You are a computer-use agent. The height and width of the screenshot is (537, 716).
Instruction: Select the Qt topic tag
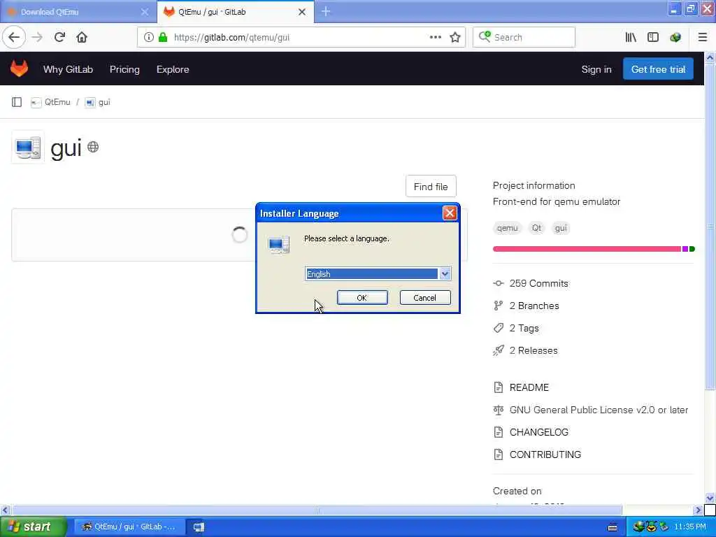pyautogui.click(x=536, y=228)
